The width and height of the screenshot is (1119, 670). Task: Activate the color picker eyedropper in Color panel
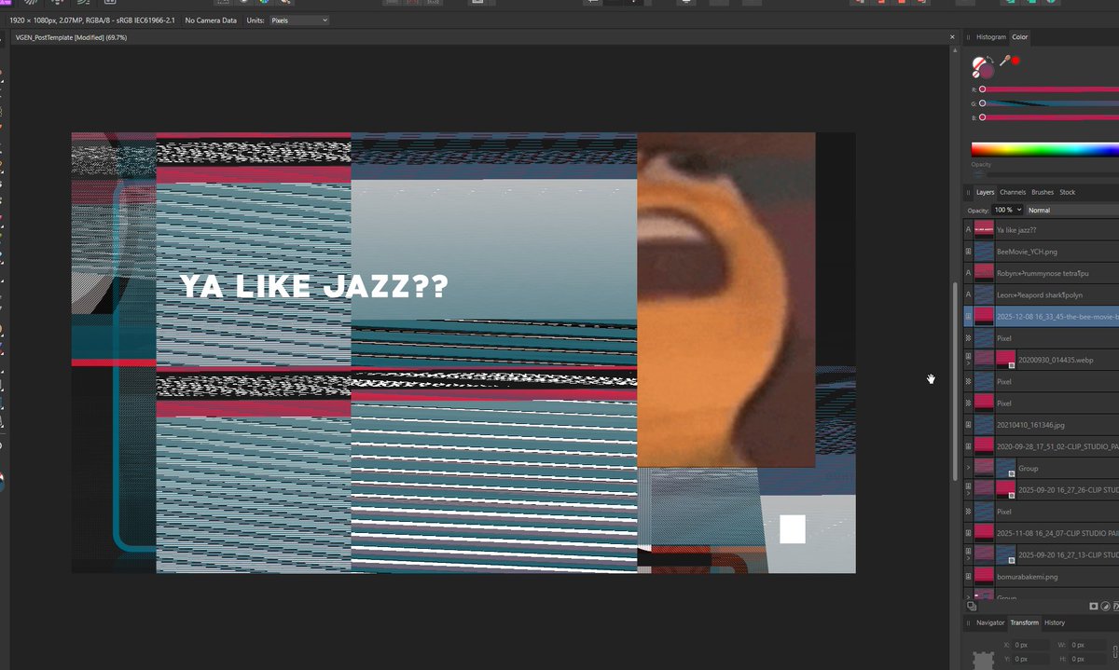[x=1004, y=61]
